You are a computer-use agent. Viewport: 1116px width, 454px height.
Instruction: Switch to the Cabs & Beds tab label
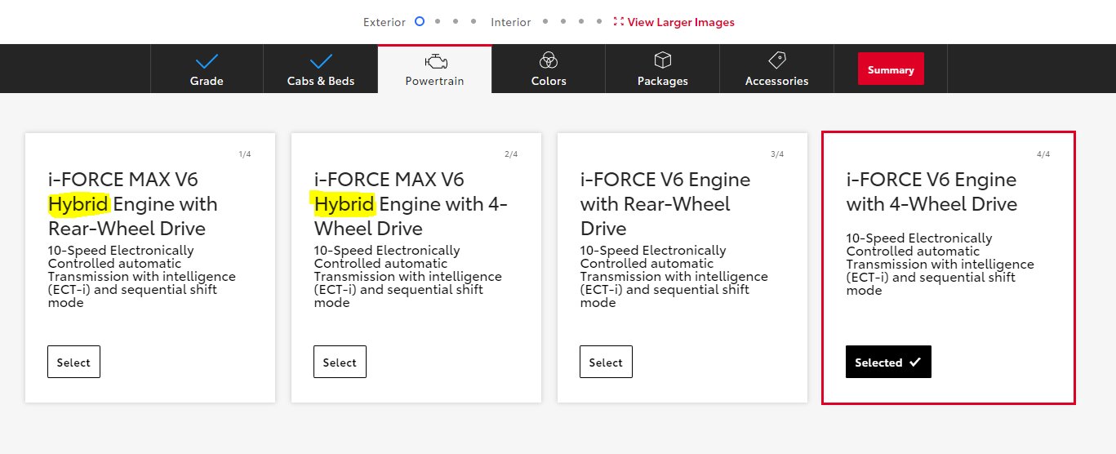click(x=321, y=81)
